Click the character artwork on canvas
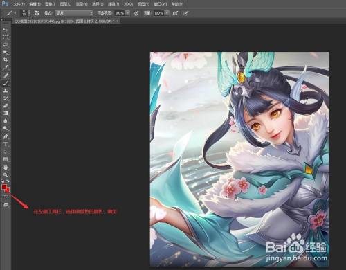The width and height of the screenshot is (346, 270). [x=239, y=159]
